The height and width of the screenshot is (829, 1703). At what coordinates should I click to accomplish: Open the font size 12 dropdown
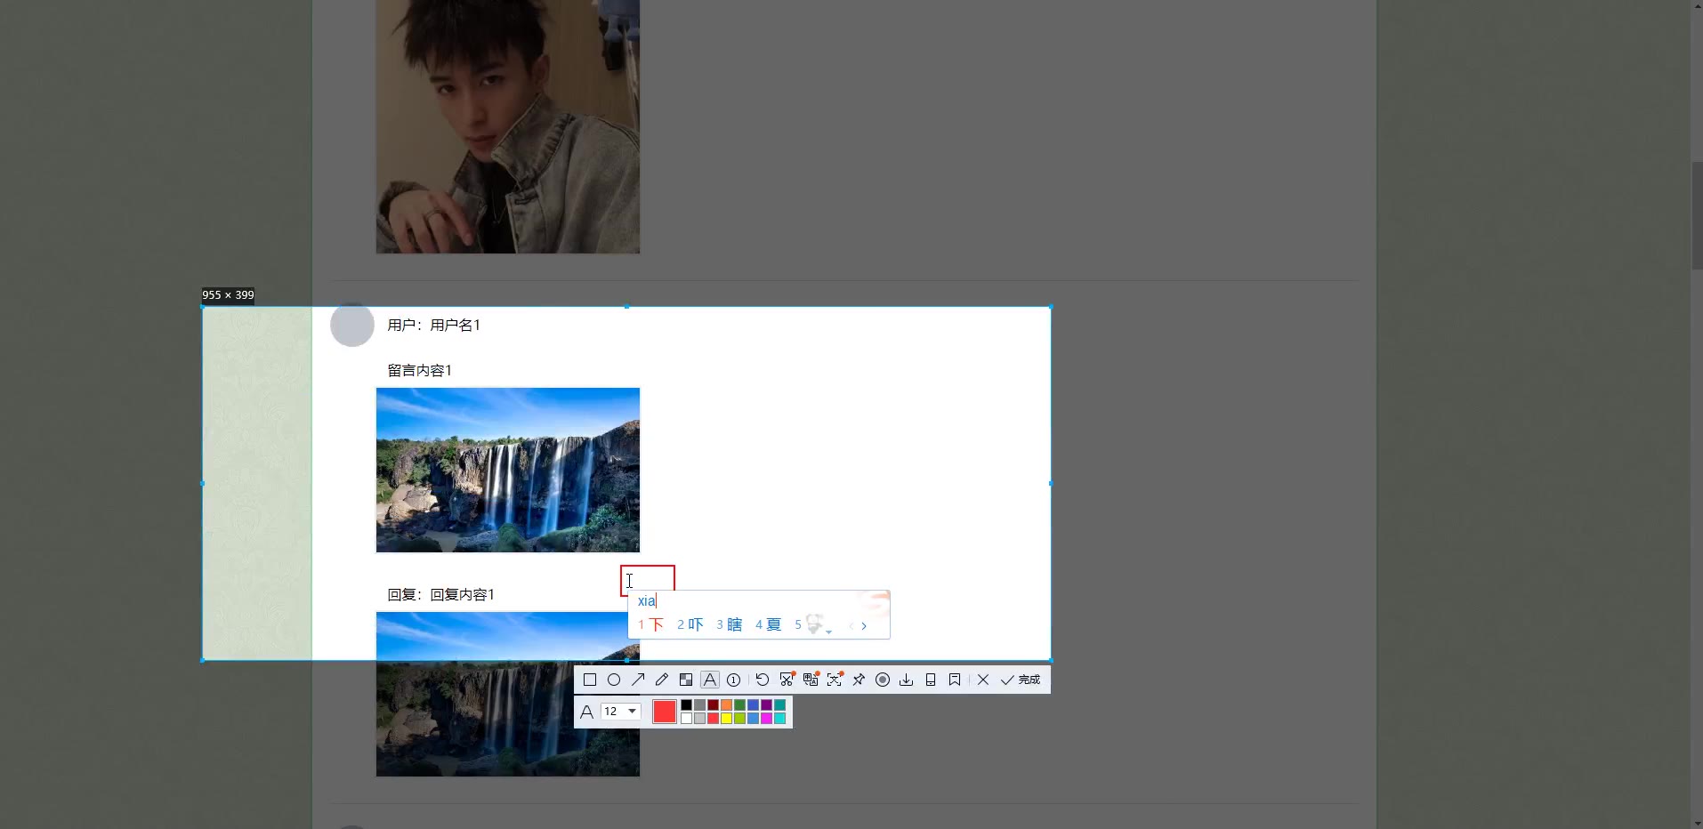tap(621, 712)
